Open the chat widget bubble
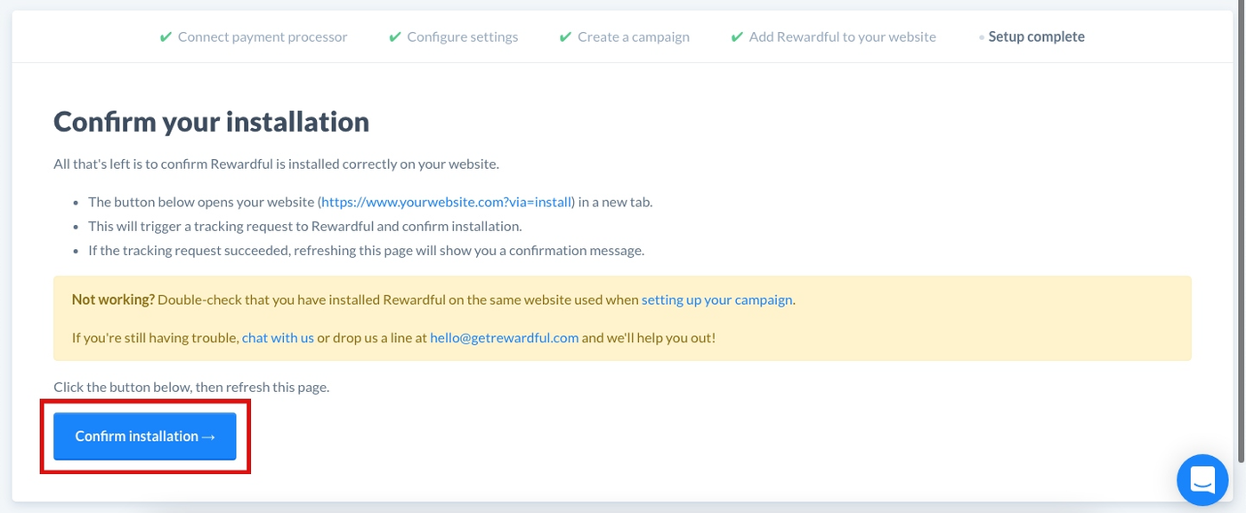Screen dimensions: 1246x513 [x=1202, y=480]
